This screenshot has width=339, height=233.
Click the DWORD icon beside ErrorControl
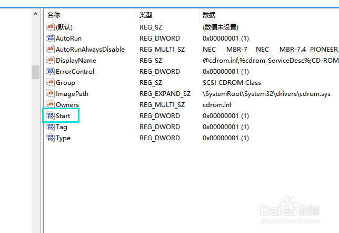point(51,71)
